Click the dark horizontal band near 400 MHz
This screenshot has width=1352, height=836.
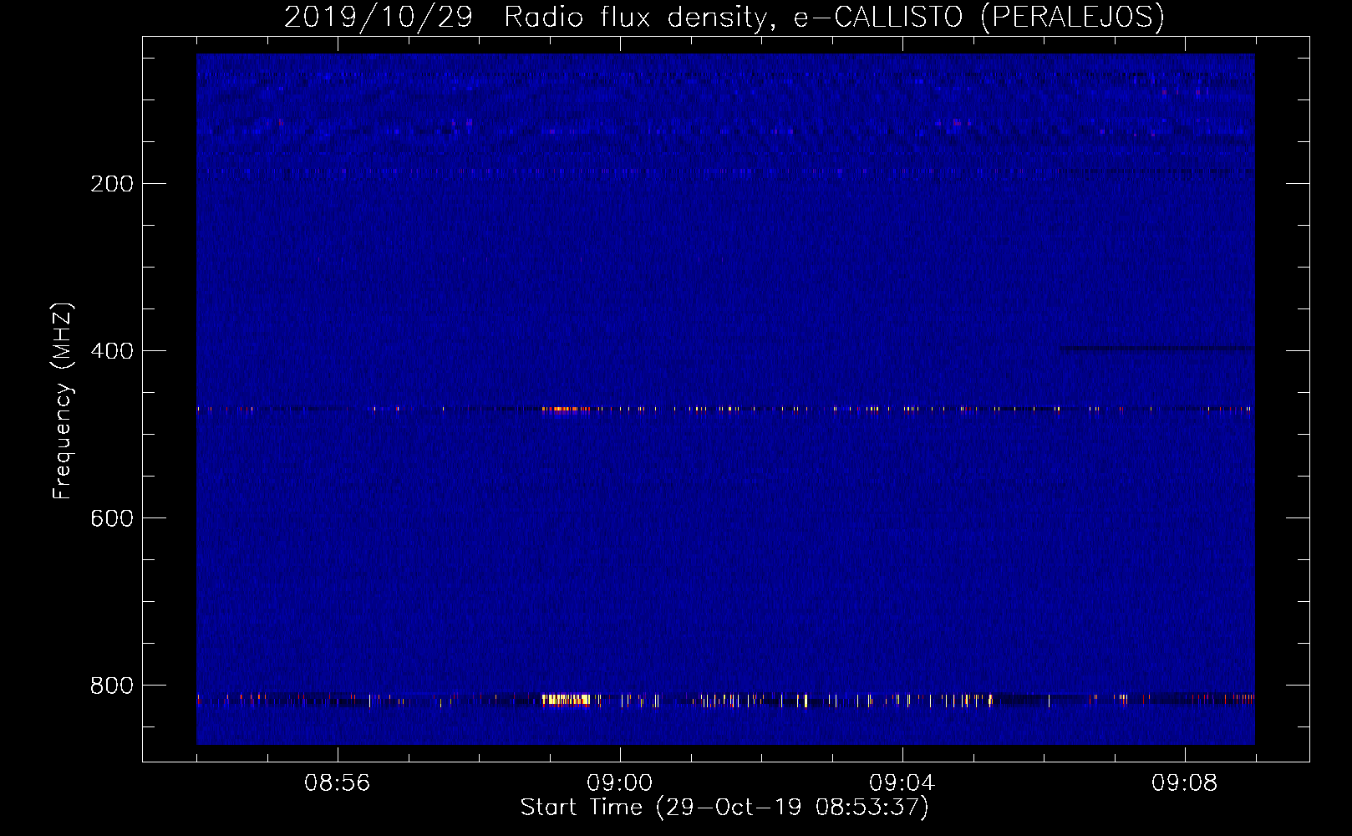click(1156, 348)
